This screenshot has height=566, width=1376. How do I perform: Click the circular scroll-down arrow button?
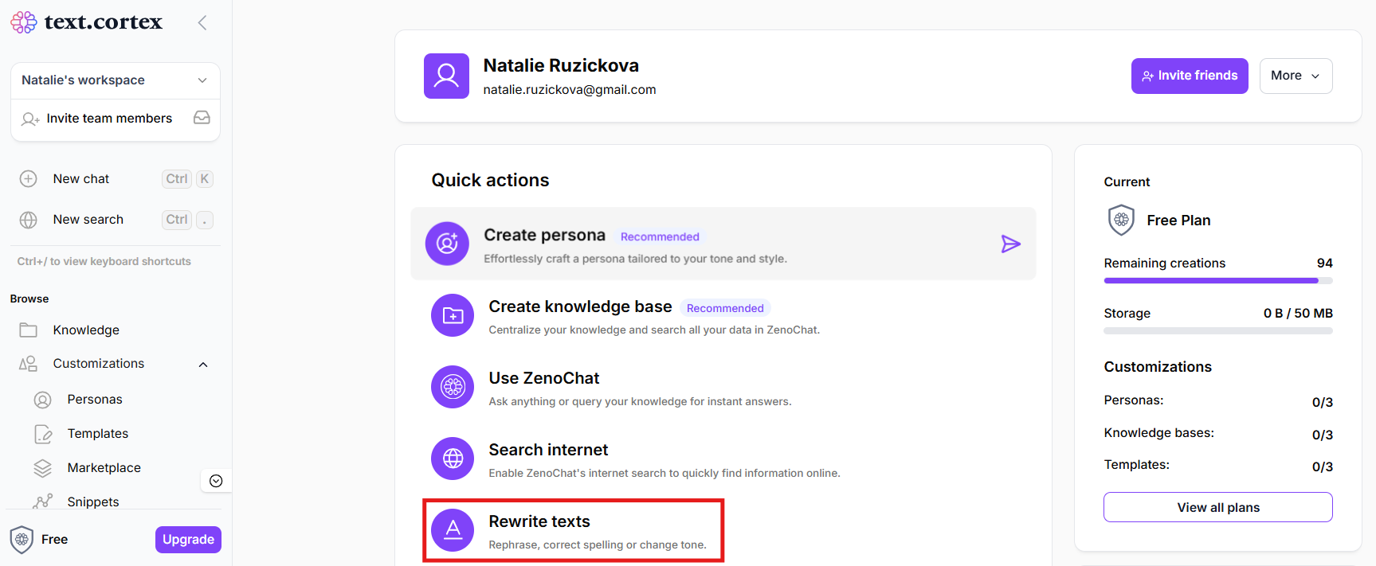pos(216,481)
